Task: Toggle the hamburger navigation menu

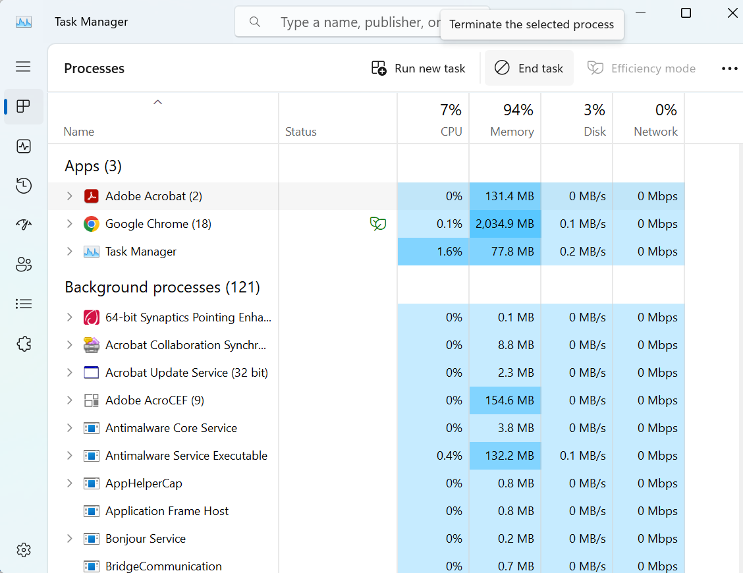Action: [x=24, y=67]
